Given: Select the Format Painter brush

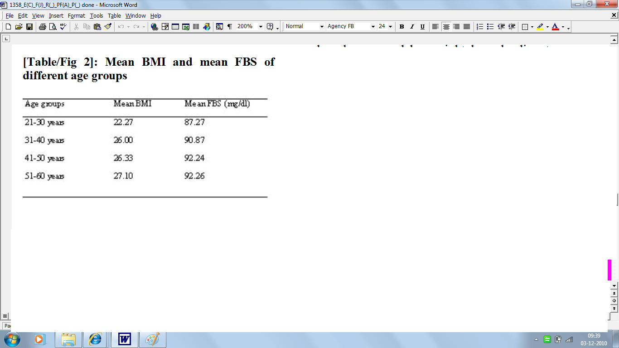Looking at the screenshot, I should point(108,27).
